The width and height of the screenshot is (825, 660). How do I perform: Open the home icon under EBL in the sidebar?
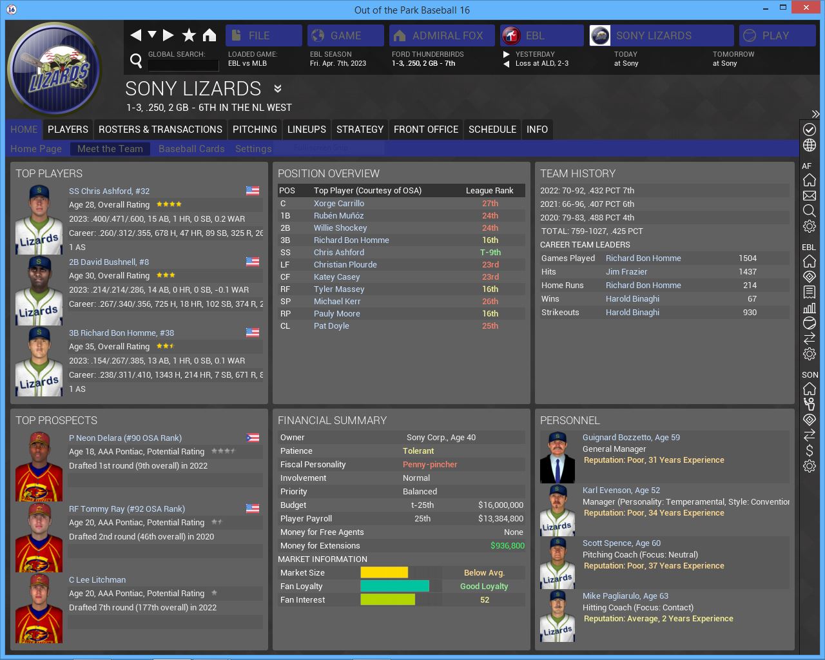[810, 261]
